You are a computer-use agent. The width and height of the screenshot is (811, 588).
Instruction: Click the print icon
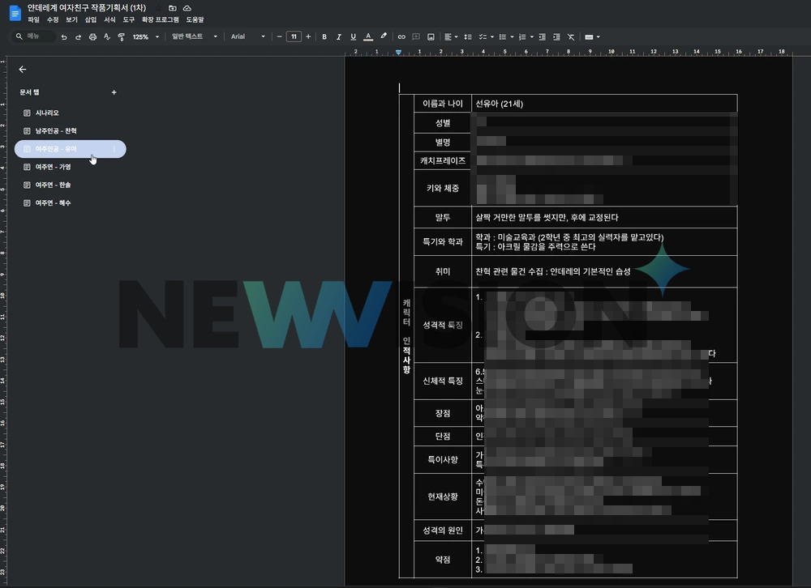[x=92, y=37]
